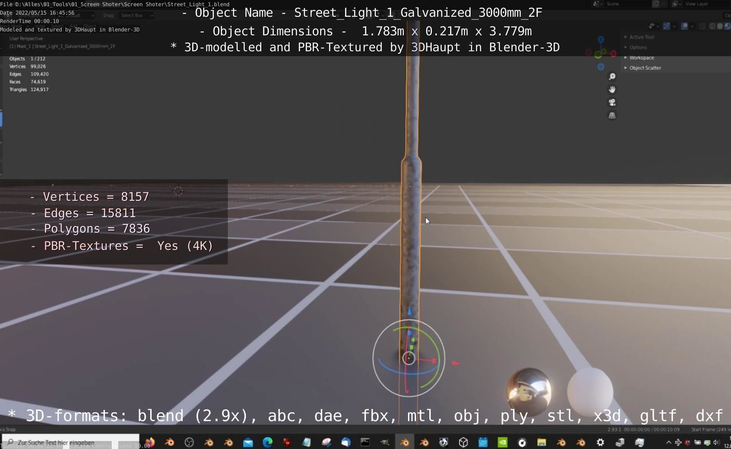Click the Edges 109,420 statistic

[x=29, y=74]
